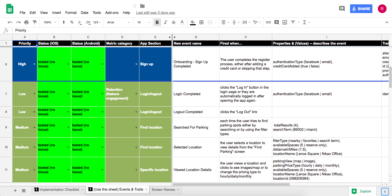This screenshot has height=196, width=392.
Task: Open the functions sigma menu
Action: pyautogui.click(x=305, y=22)
